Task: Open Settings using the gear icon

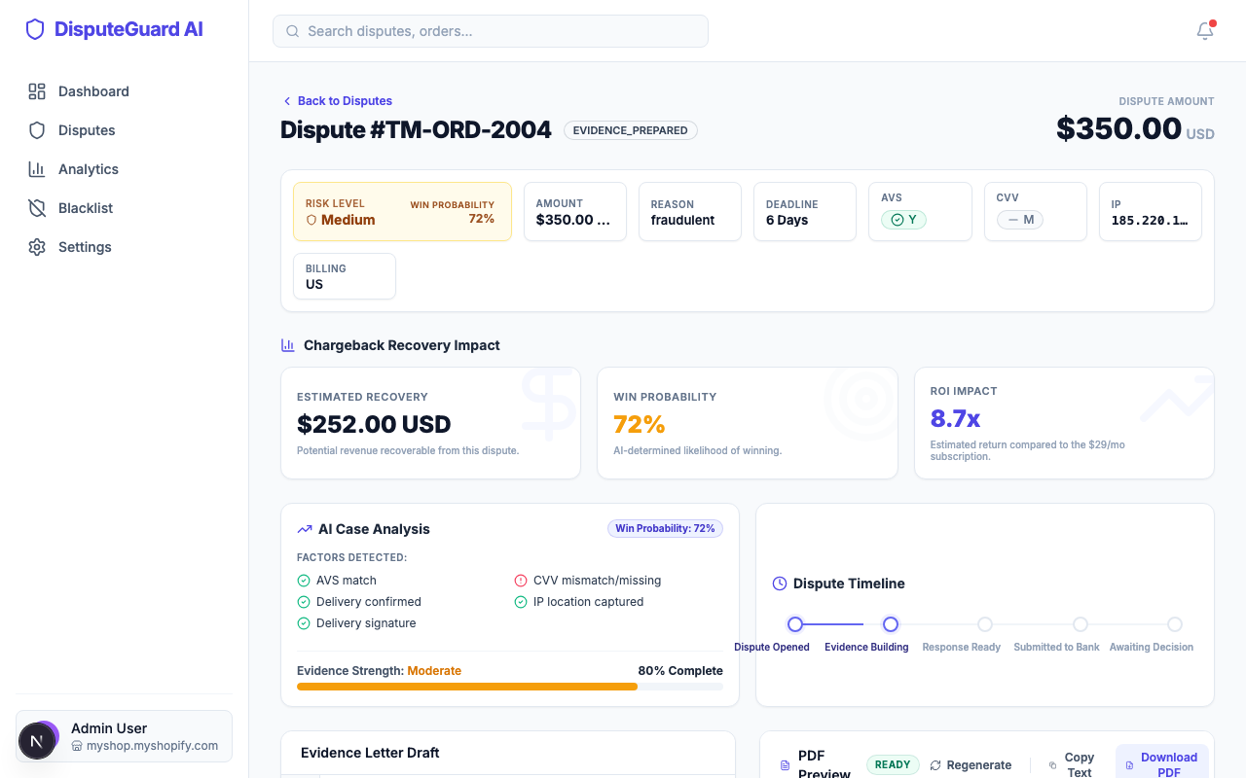Action: (x=36, y=246)
